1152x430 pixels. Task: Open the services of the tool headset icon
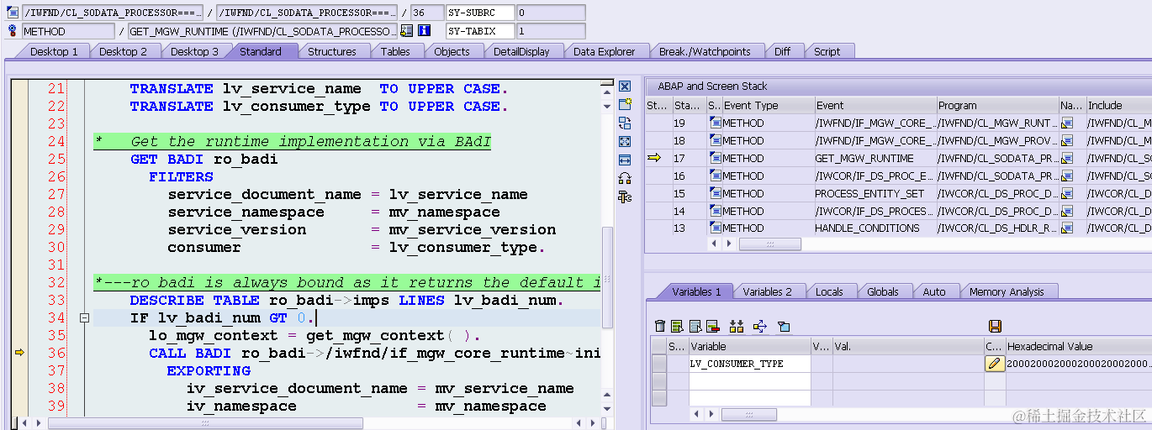(625, 178)
